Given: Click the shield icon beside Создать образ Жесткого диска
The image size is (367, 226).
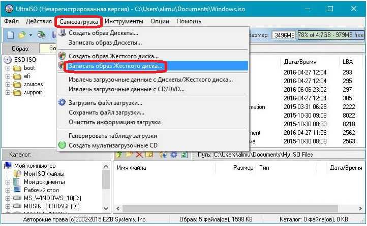Looking at the screenshot, I should [62, 56].
